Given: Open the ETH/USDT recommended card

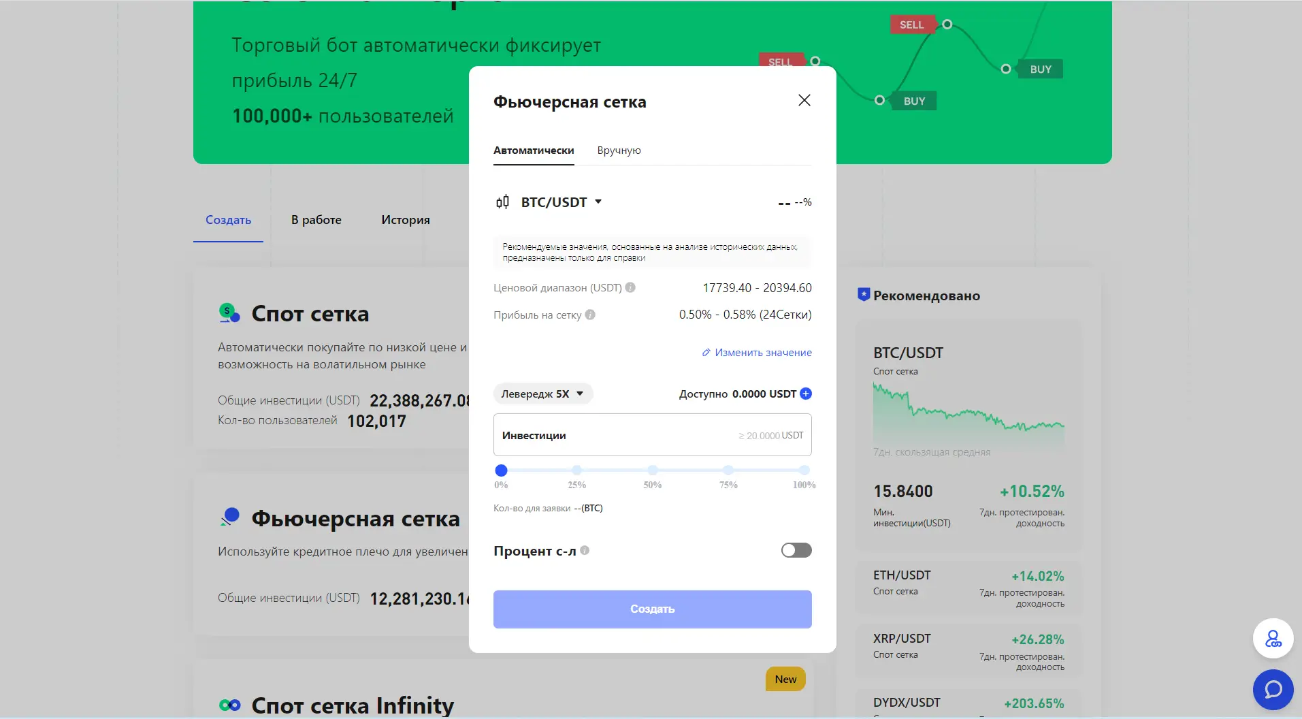Looking at the screenshot, I should pyautogui.click(x=968, y=588).
